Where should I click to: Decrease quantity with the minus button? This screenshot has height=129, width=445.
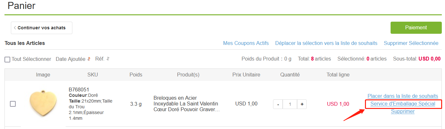pyautogui.click(x=278, y=104)
